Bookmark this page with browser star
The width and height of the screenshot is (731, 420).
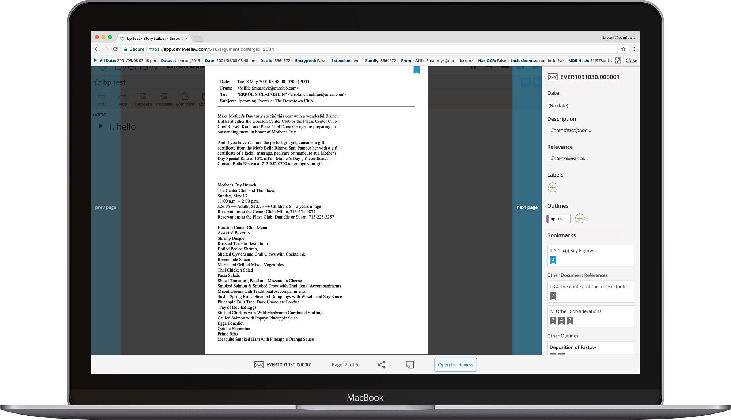(623, 49)
